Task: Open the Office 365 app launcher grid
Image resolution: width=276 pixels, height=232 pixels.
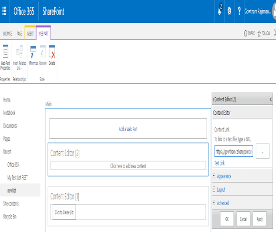Action: pyautogui.click(x=4, y=11)
